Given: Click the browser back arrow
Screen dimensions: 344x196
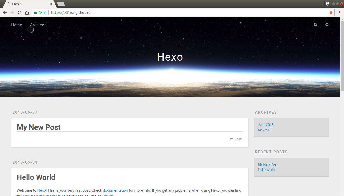Looking at the screenshot, I should tap(5, 12).
